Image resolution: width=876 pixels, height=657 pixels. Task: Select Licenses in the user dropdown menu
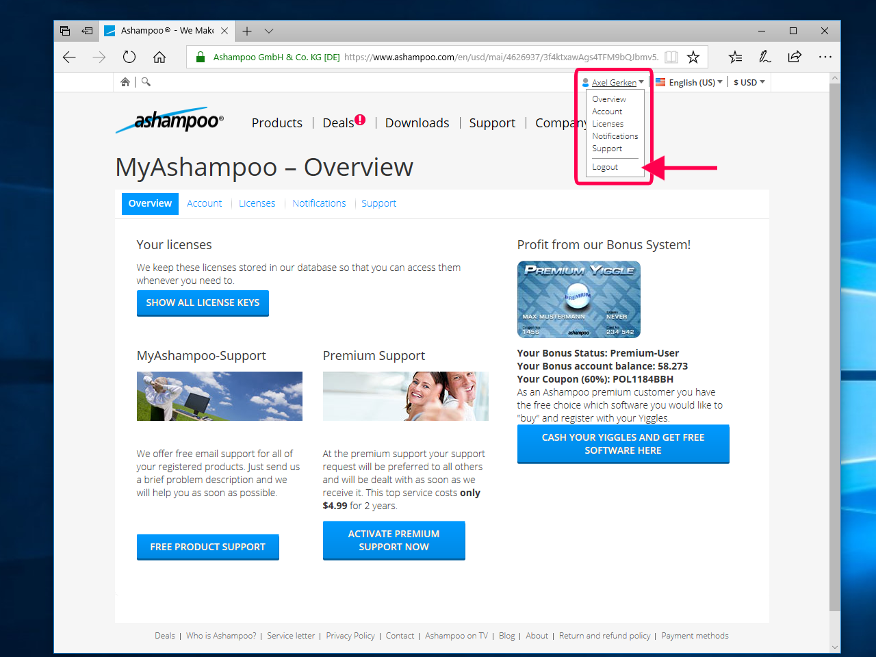608,124
